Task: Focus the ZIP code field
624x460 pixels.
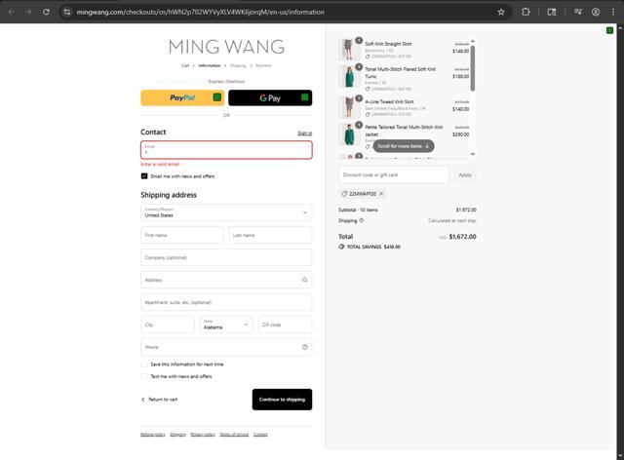Action: point(285,325)
